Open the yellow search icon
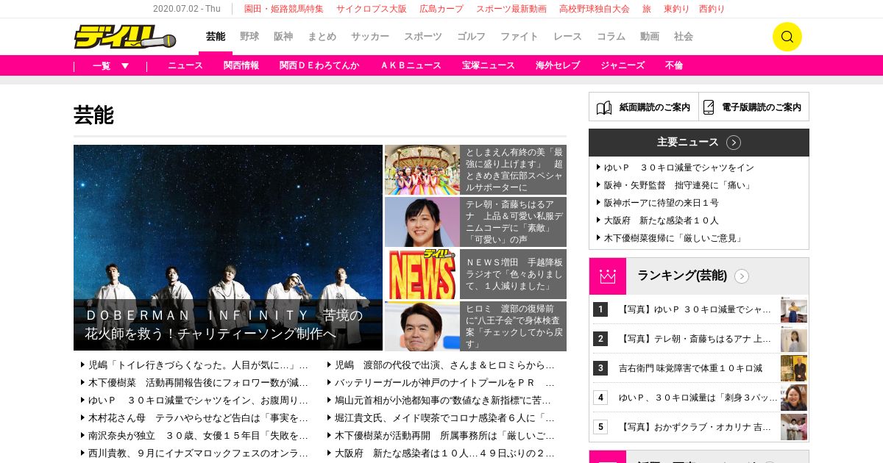The image size is (883, 463). [x=787, y=37]
